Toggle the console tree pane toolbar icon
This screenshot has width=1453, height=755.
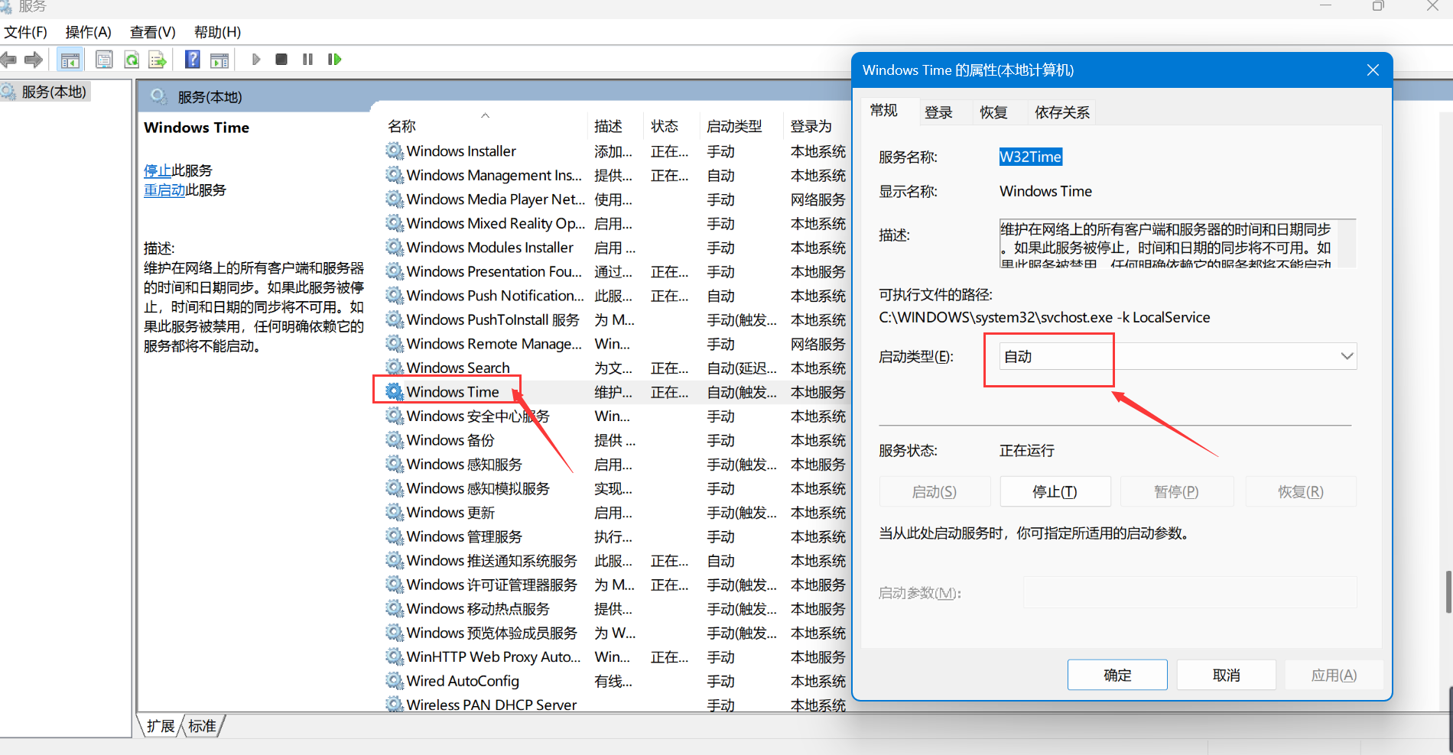pyautogui.click(x=70, y=60)
